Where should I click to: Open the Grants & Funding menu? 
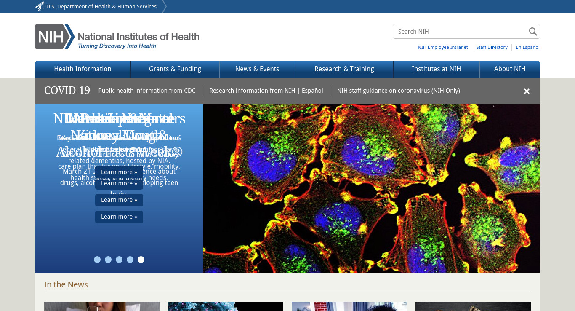coord(175,69)
